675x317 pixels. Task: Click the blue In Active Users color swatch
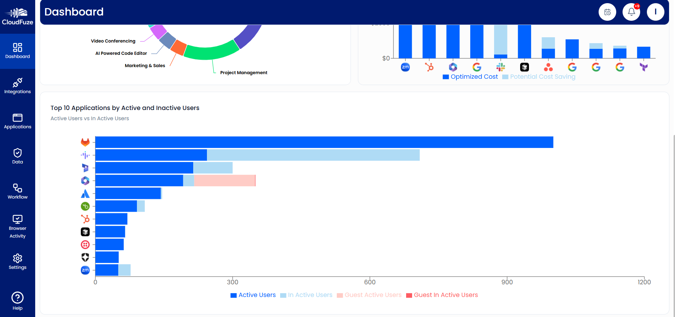point(283,295)
